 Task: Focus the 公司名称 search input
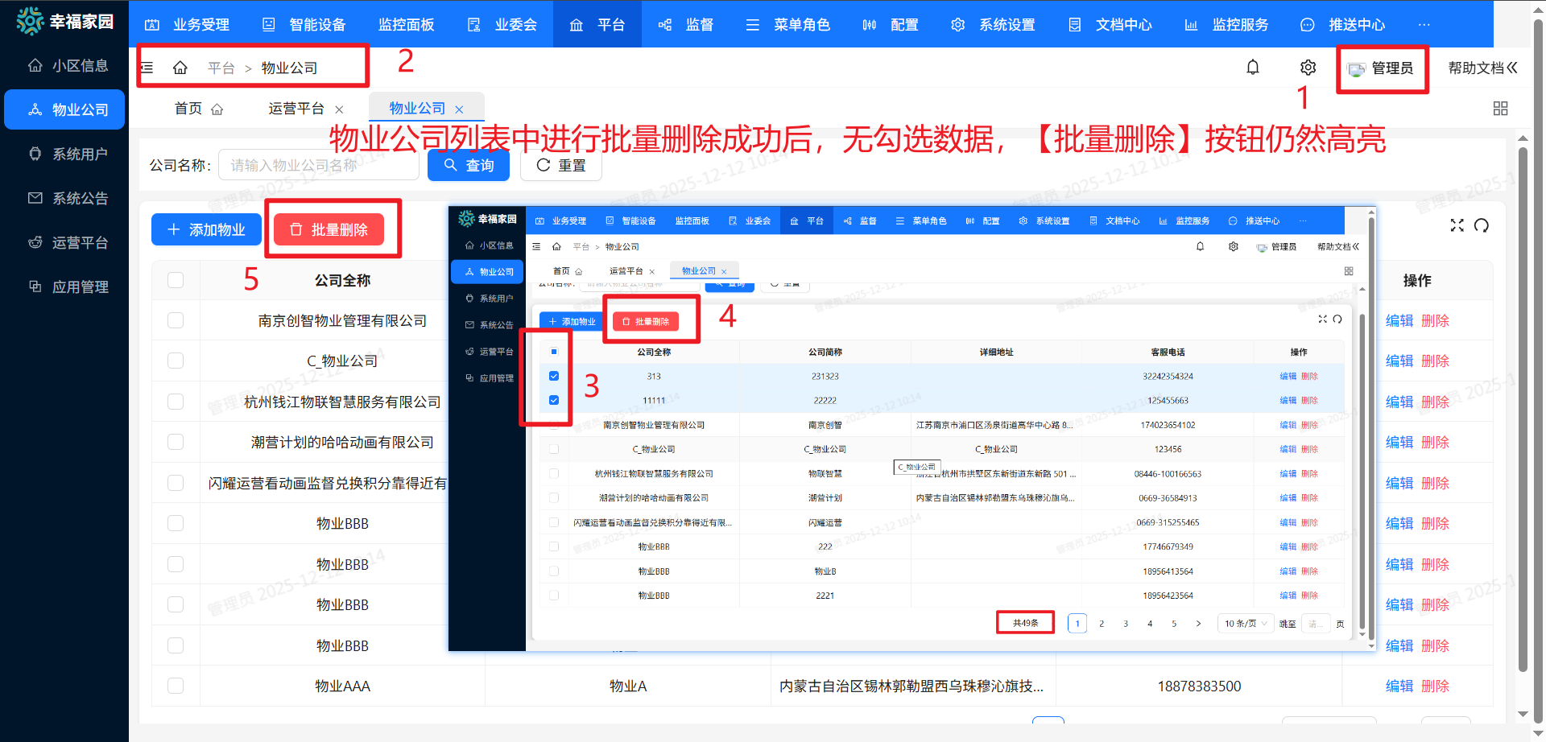319,165
